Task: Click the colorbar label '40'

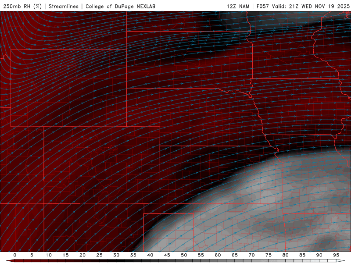Action: (x=150, y=255)
